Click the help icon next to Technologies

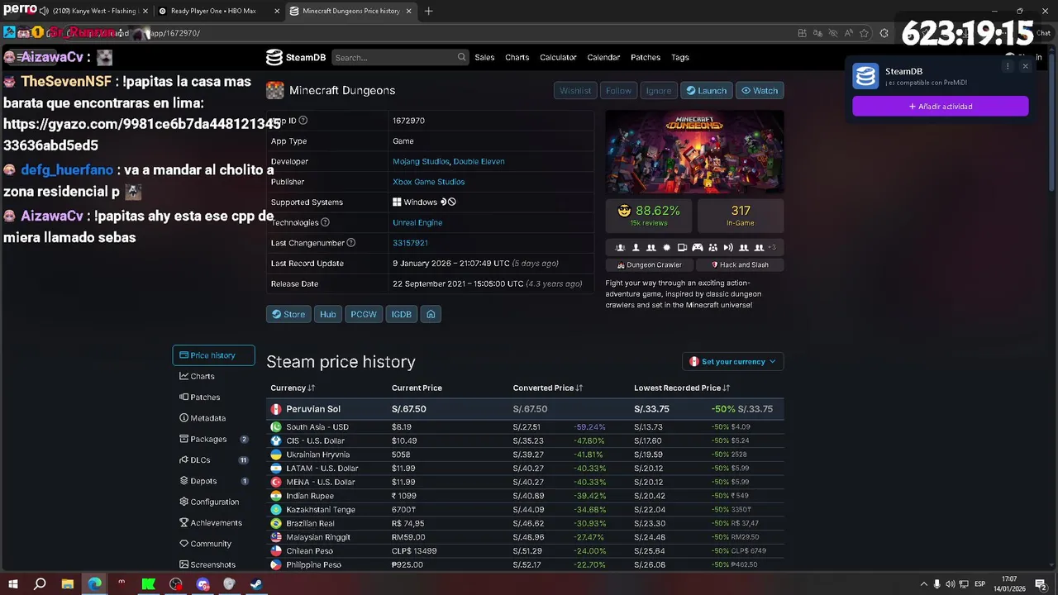pos(325,222)
